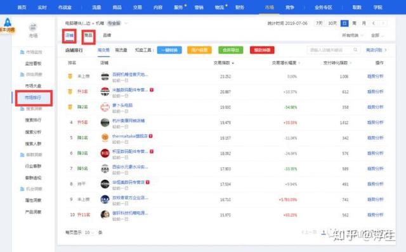Open 搜索排行 in sidebar
406x252 pixels.
click(33, 120)
